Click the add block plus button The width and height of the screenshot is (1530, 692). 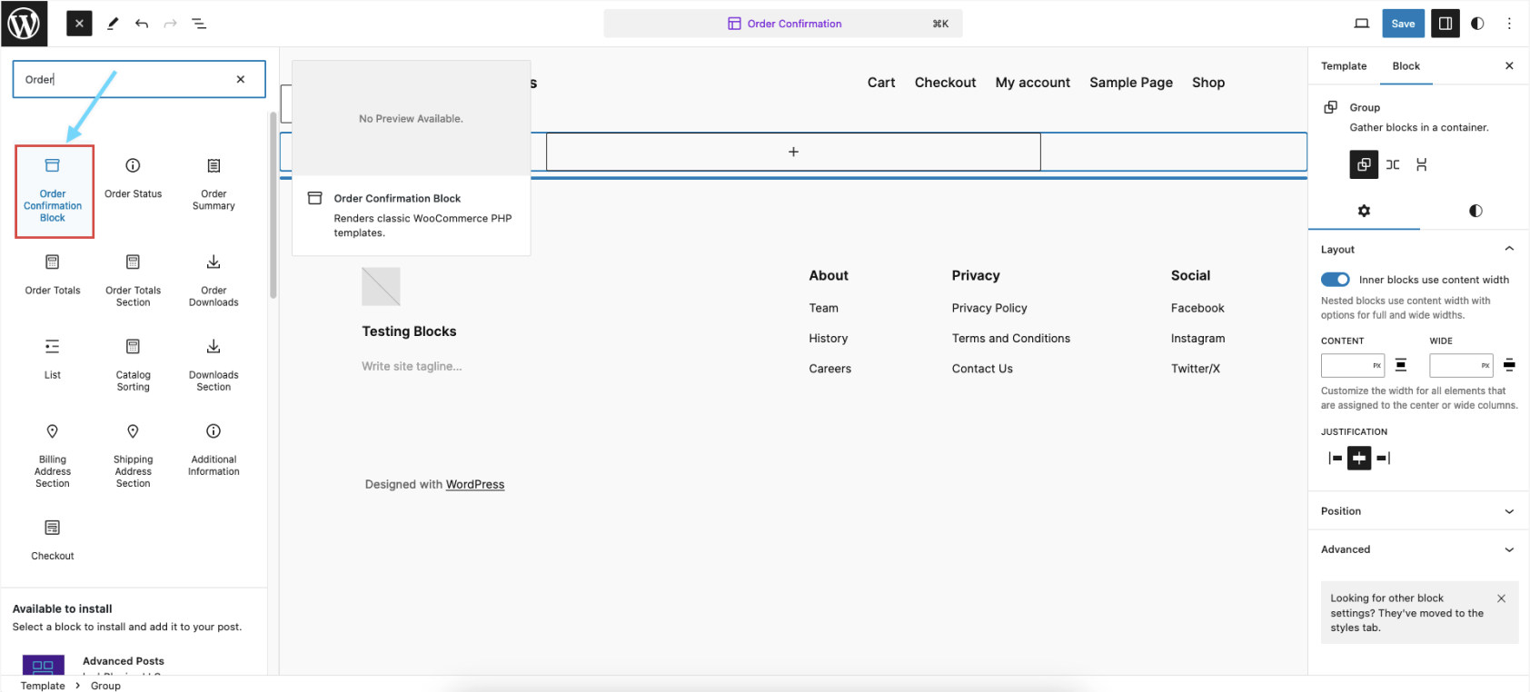pos(793,152)
